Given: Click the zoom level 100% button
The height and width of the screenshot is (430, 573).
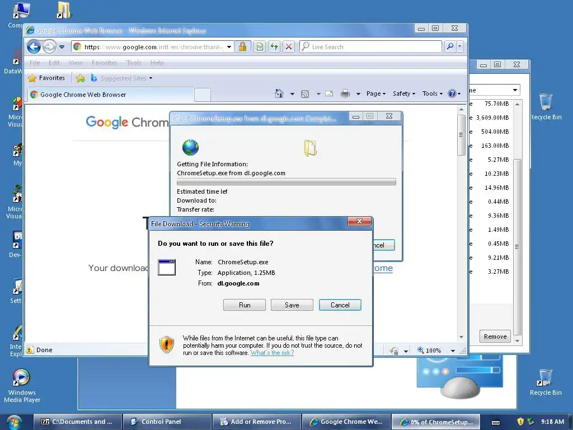Looking at the screenshot, I should (x=429, y=350).
